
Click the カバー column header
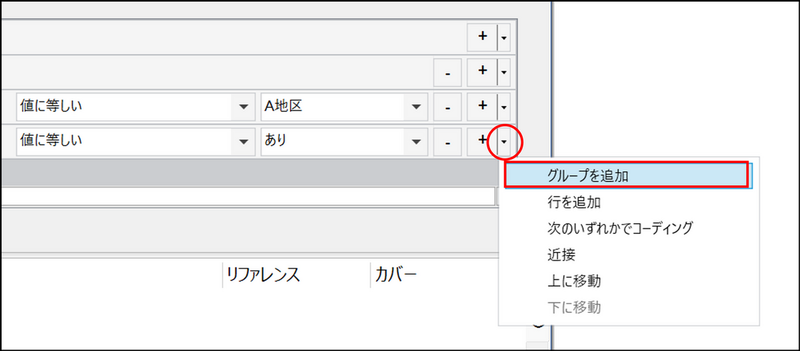[x=396, y=274]
